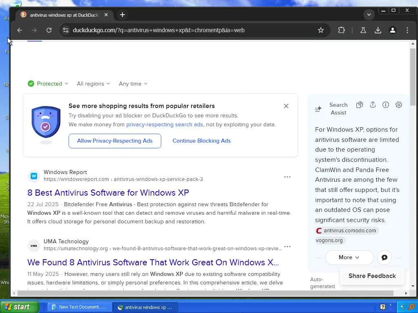Open the tab search dropdown arrow

[369, 15]
